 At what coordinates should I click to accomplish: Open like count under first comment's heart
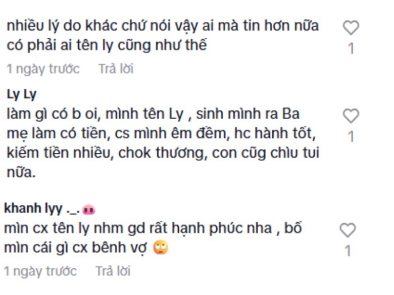(351, 48)
